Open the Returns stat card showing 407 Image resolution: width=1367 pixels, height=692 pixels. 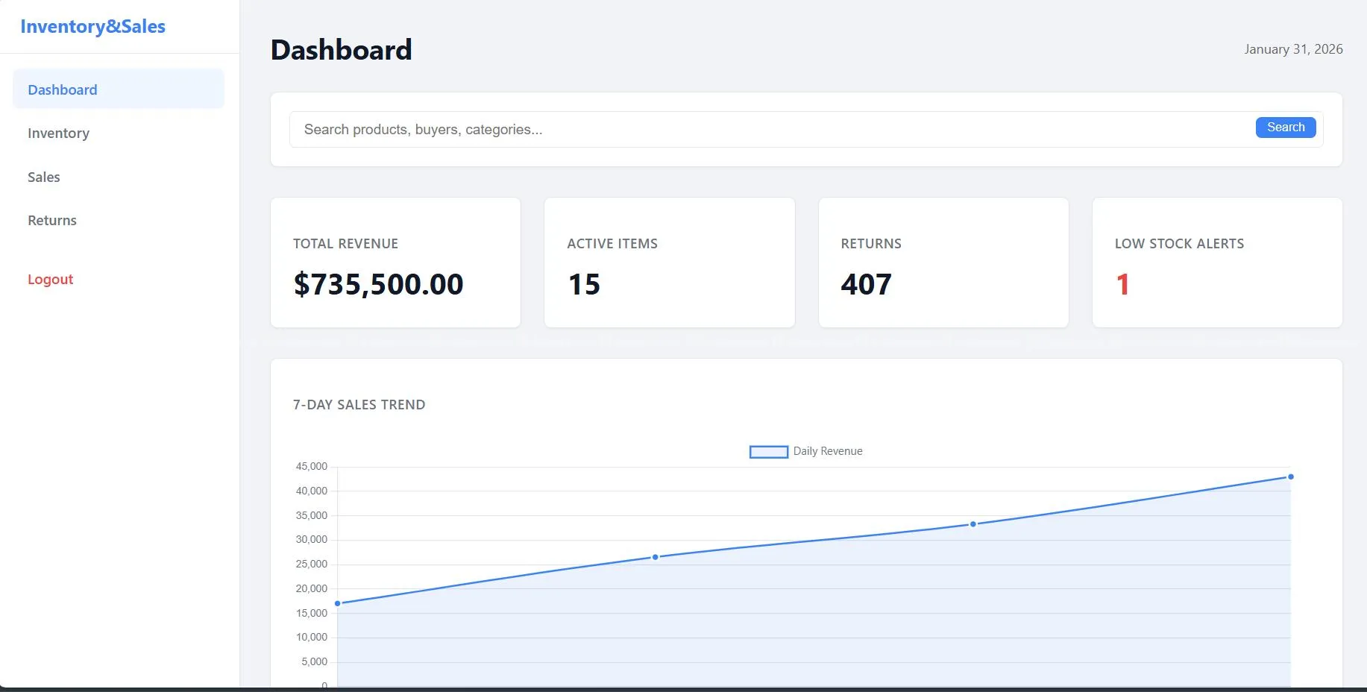(943, 262)
